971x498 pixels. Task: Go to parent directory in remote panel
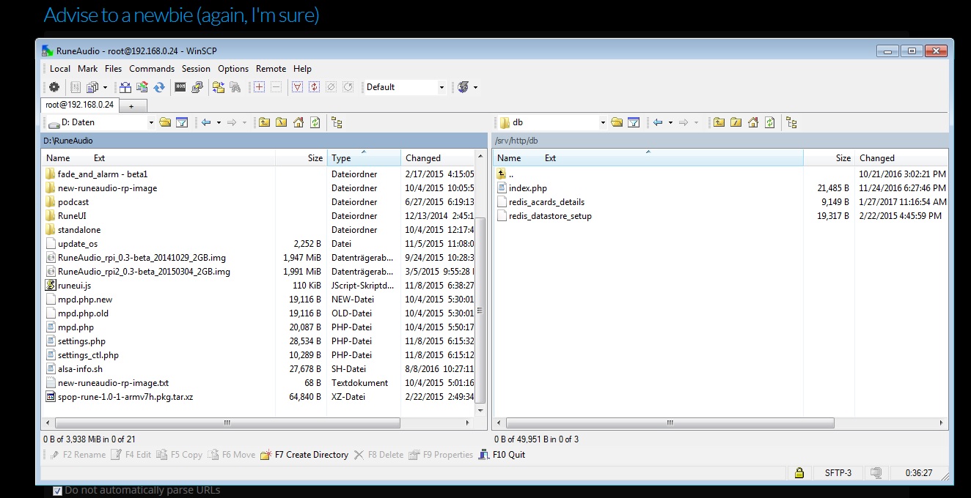[719, 122]
